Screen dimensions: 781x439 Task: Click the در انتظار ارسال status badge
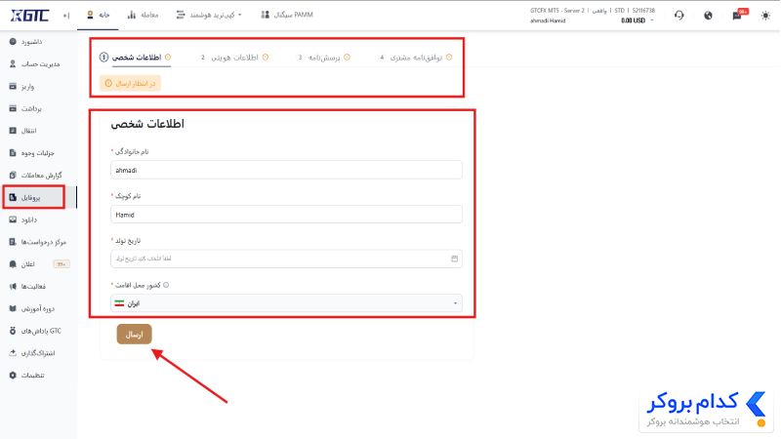coord(130,84)
